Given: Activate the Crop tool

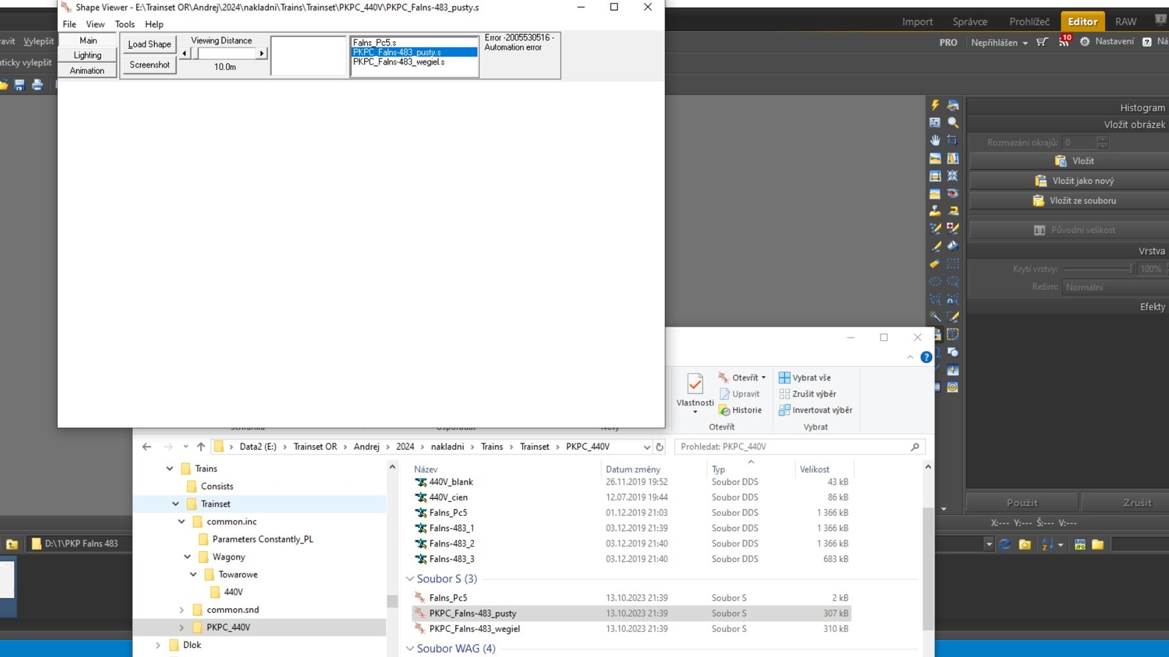Looking at the screenshot, I should pos(953,140).
